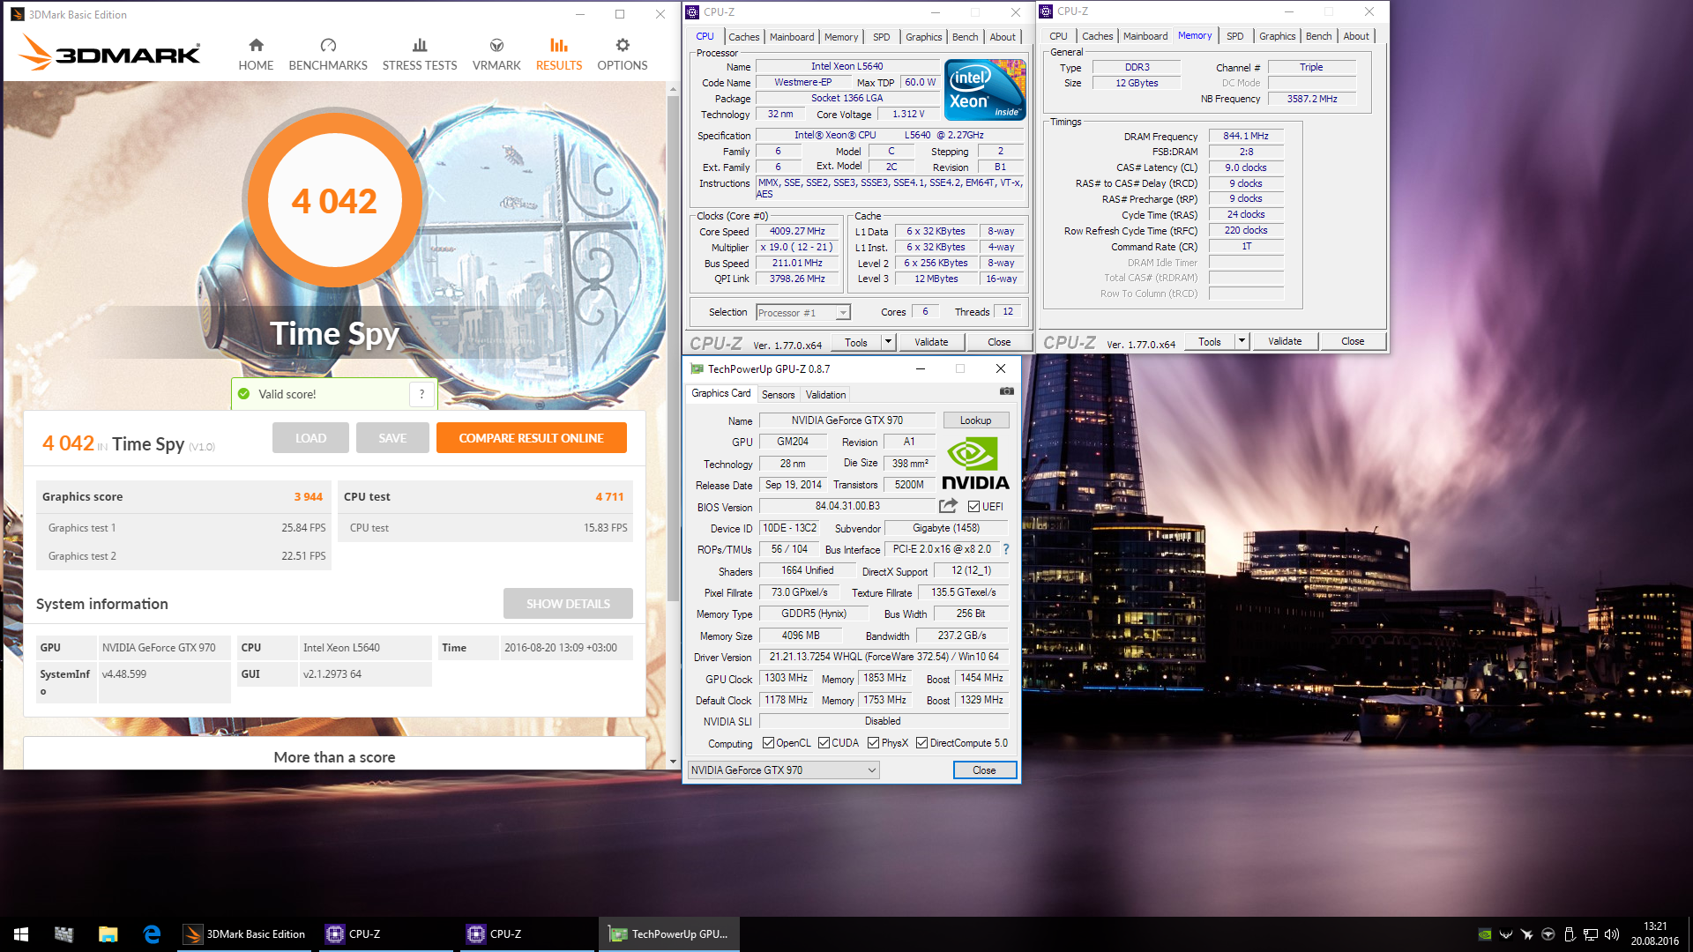Open Benchmarks in 3DMark
The height and width of the screenshot is (952, 1693).
coord(328,55)
